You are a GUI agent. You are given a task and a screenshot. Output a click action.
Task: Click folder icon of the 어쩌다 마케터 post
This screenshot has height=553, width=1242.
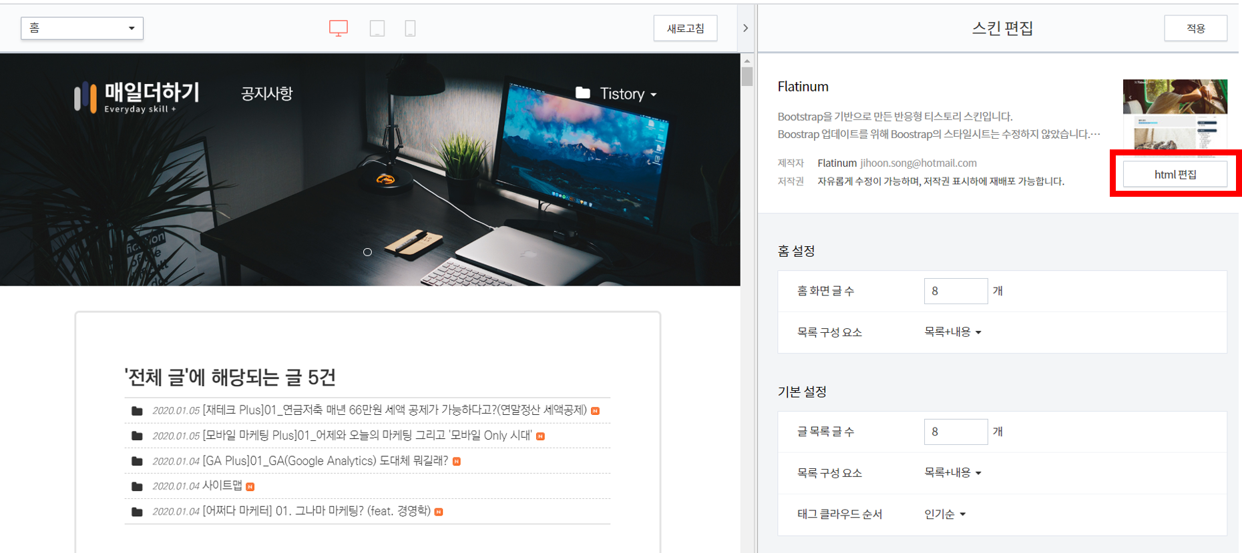tap(137, 512)
